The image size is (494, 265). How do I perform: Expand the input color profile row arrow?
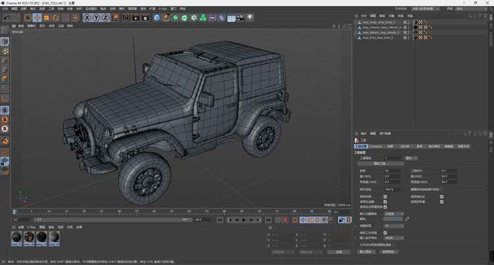(x=356, y=238)
